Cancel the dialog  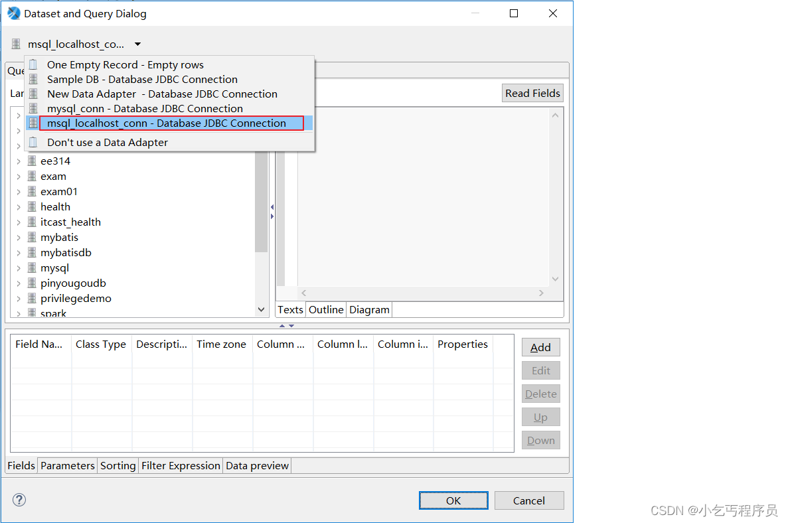(528, 500)
